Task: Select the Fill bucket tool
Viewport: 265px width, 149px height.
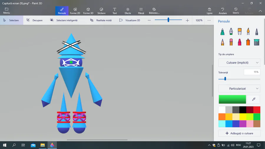Action: pos(256,42)
